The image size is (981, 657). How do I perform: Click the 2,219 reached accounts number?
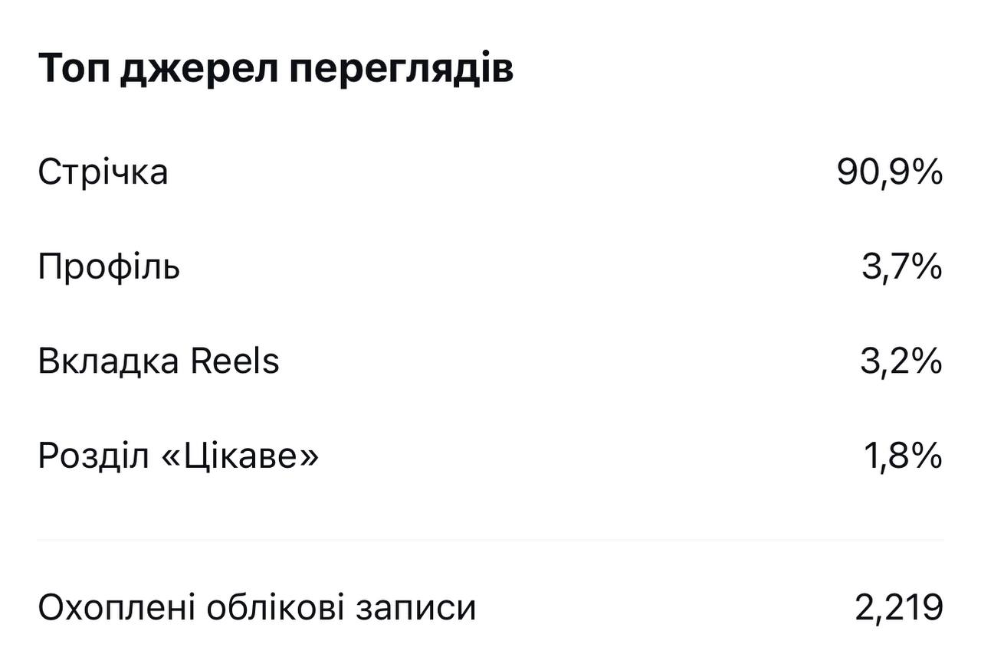tap(898, 609)
